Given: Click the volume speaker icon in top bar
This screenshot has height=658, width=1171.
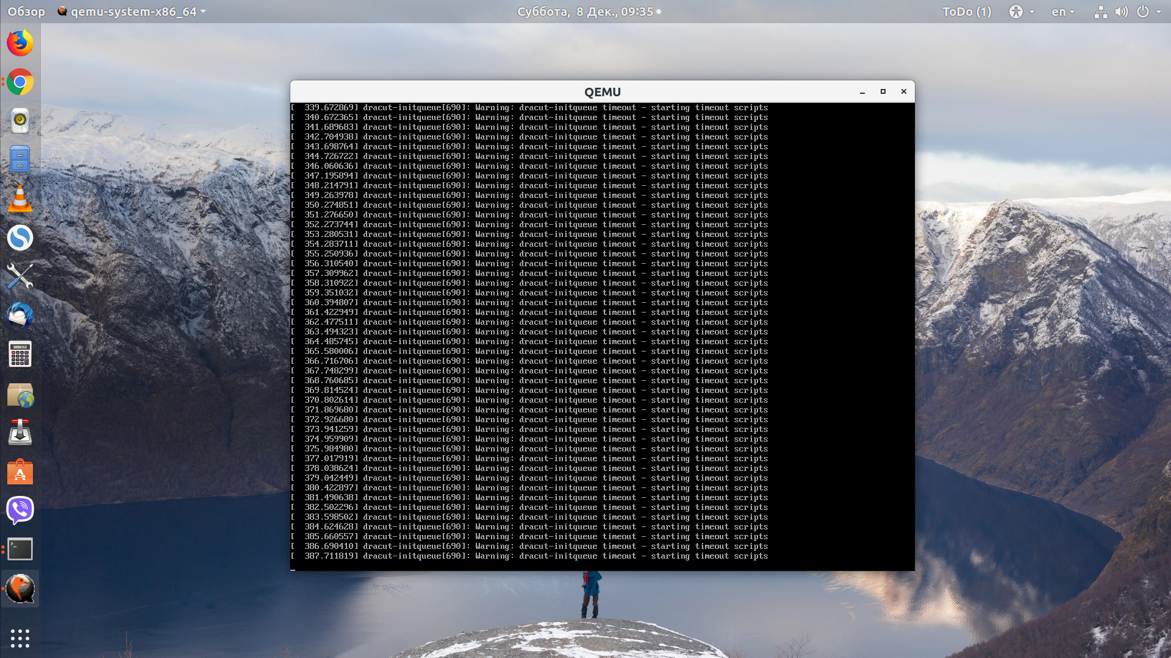Looking at the screenshot, I should pos(1122,12).
